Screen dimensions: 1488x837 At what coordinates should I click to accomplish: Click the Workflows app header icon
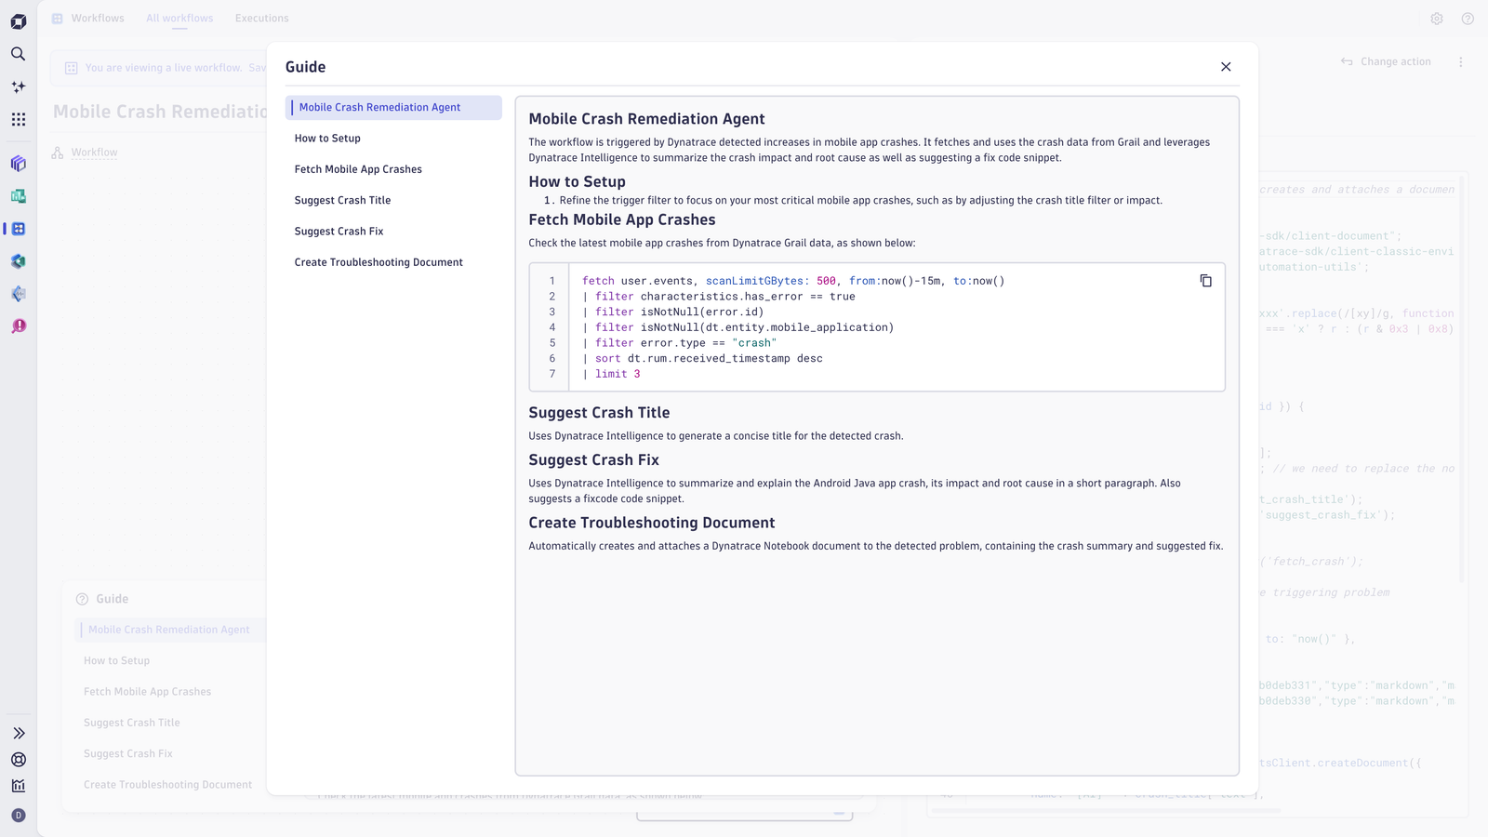tap(57, 19)
